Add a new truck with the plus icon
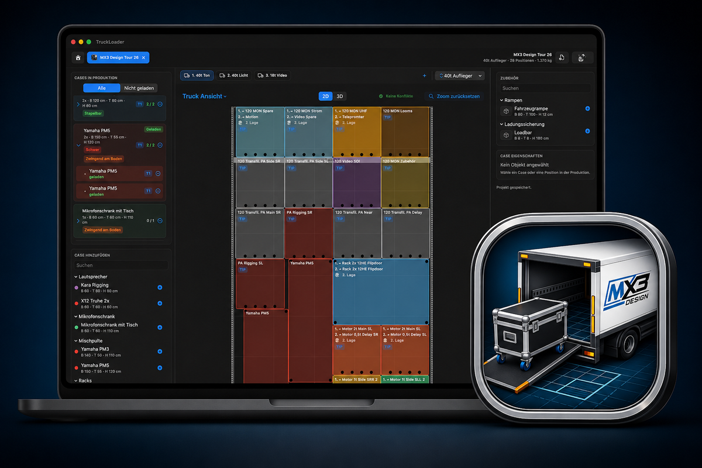This screenshot has height=468, width=702. (424, 75)
